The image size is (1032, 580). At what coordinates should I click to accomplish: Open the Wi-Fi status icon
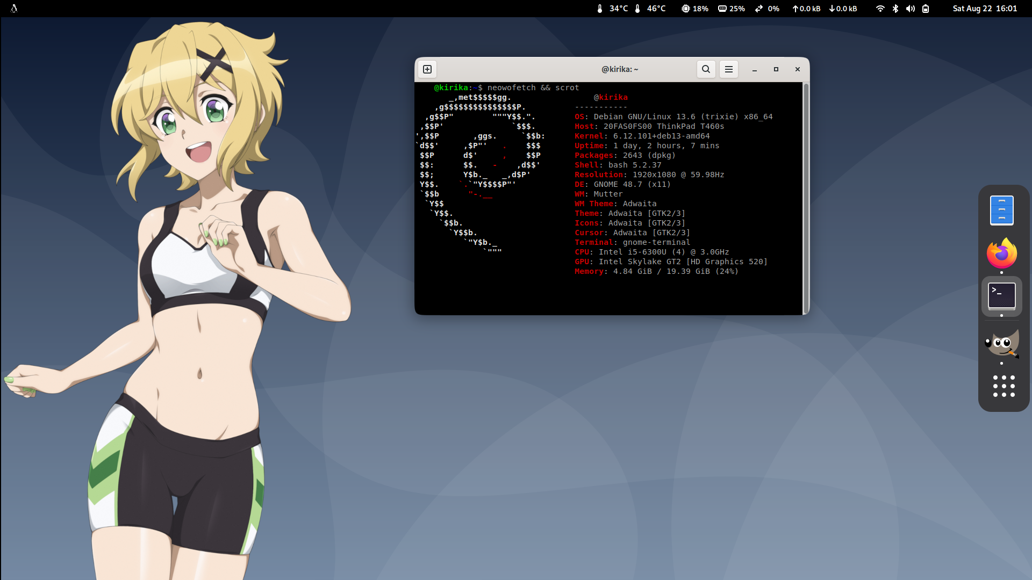(x=880, y=9)
